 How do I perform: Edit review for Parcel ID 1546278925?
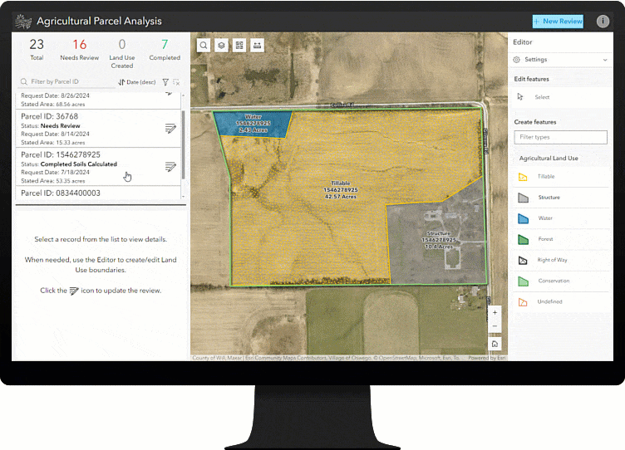[x=170, y=167]
